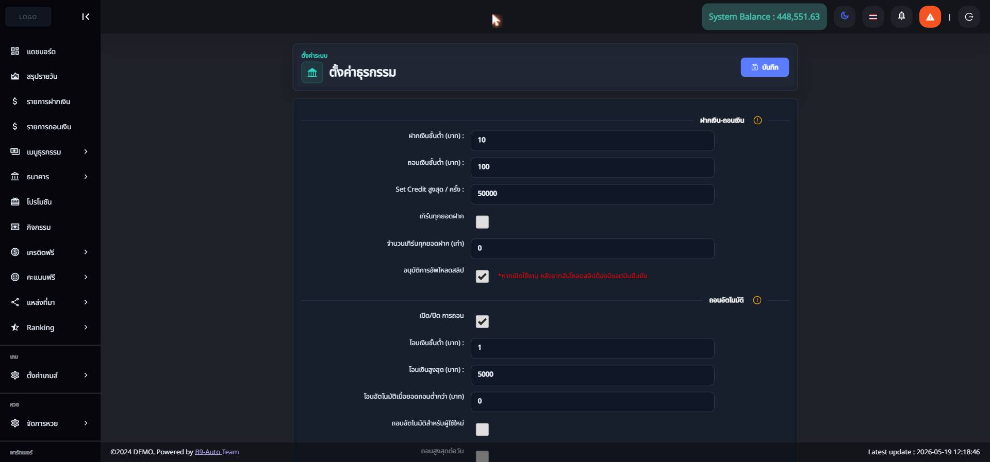Open notifications bell
The height and width of the screenshot is (462, 990).
click(901, 16)
